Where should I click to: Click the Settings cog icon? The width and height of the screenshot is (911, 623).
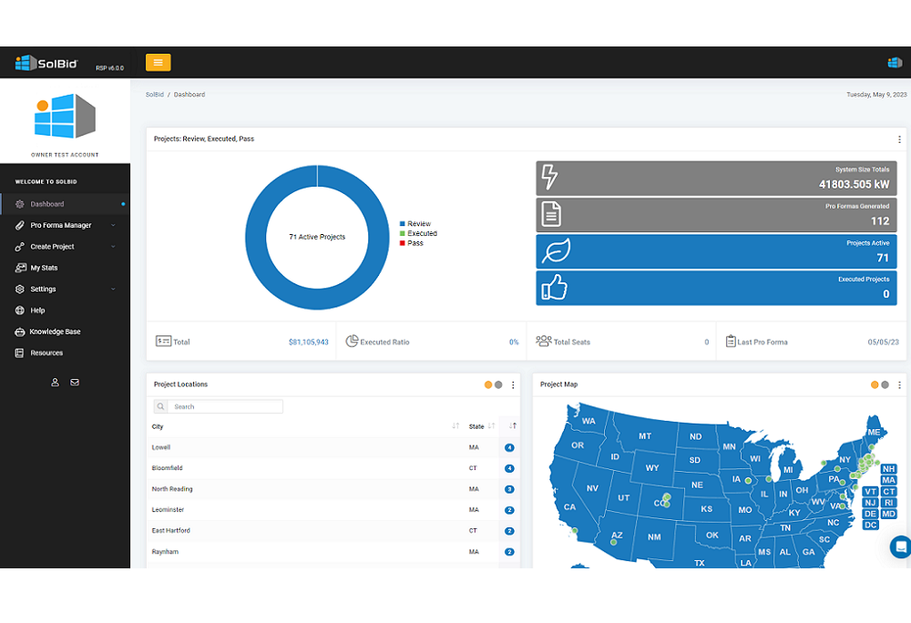pos(20,289)
